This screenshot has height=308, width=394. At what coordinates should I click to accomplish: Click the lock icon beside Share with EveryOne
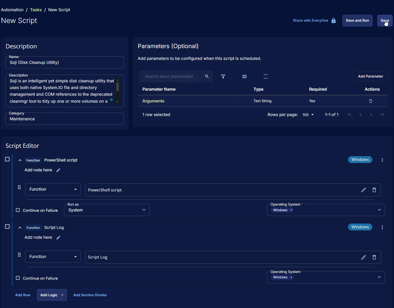(334, 21)
